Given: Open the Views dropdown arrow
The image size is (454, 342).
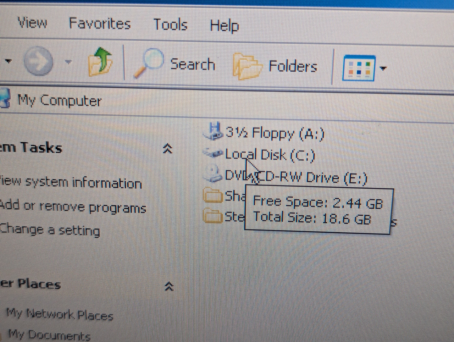Looking at the screenshot, I should 383,68.
